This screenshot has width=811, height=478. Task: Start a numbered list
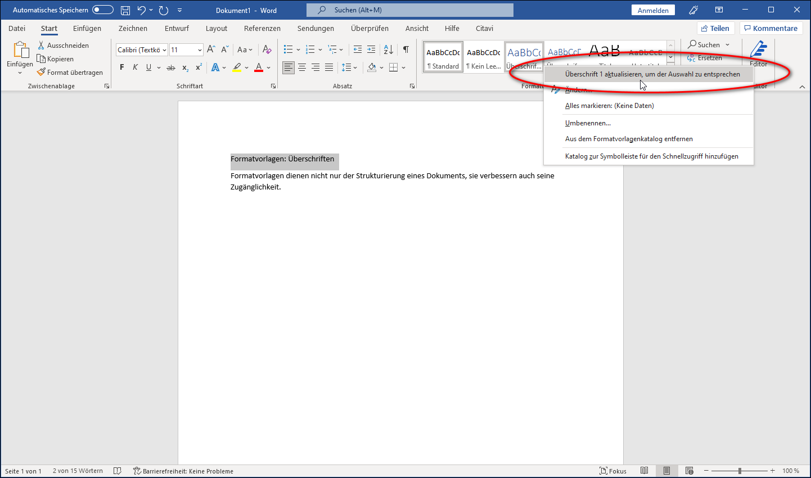point(310,50)
